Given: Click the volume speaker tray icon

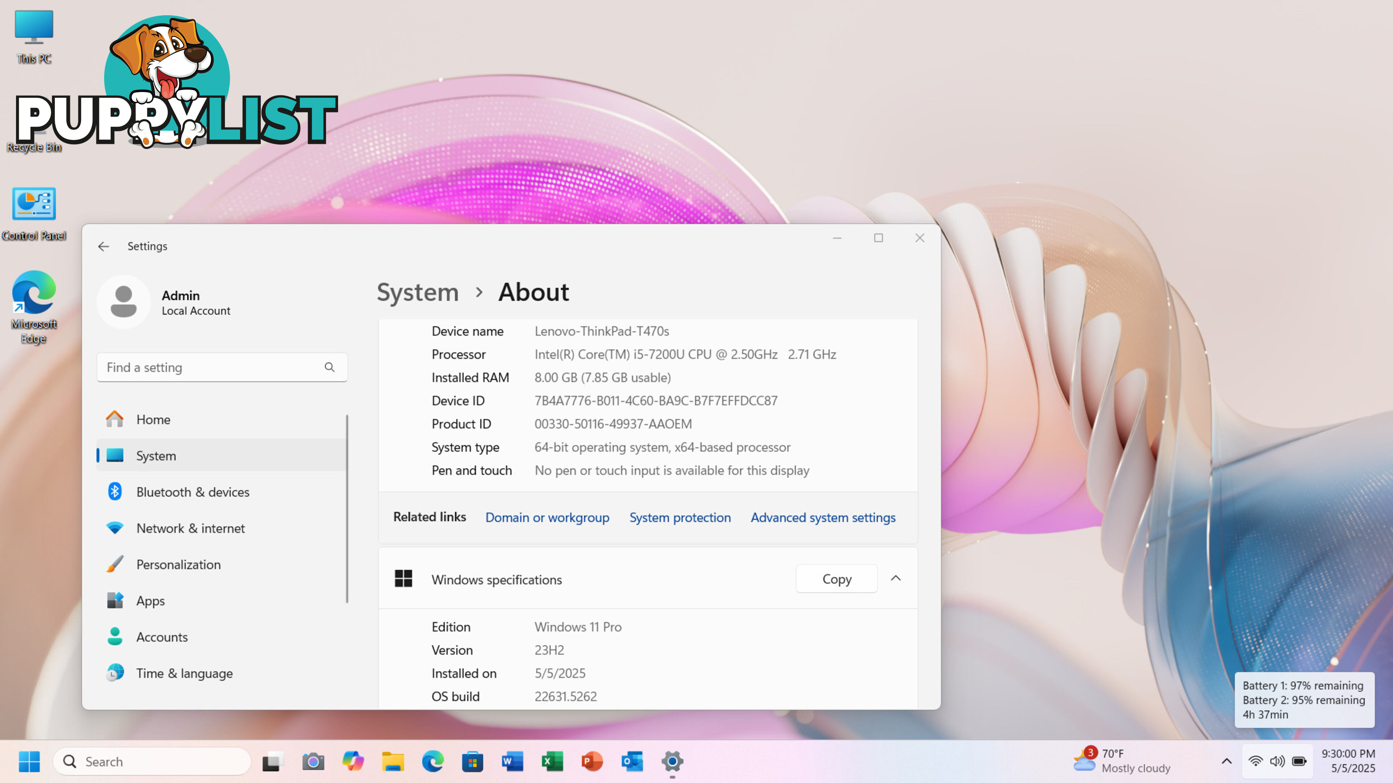Looking at the screenshot, I should [x=1277, y=761].
